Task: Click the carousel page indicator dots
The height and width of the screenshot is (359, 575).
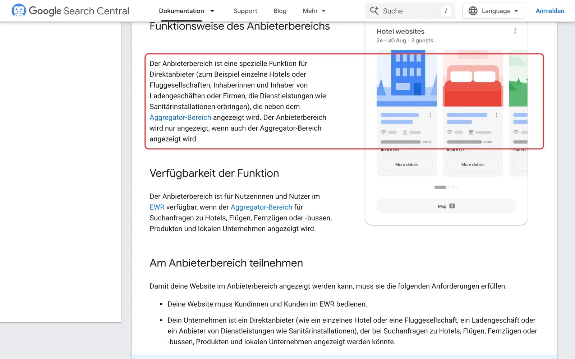Action: [x=446, y=187]
